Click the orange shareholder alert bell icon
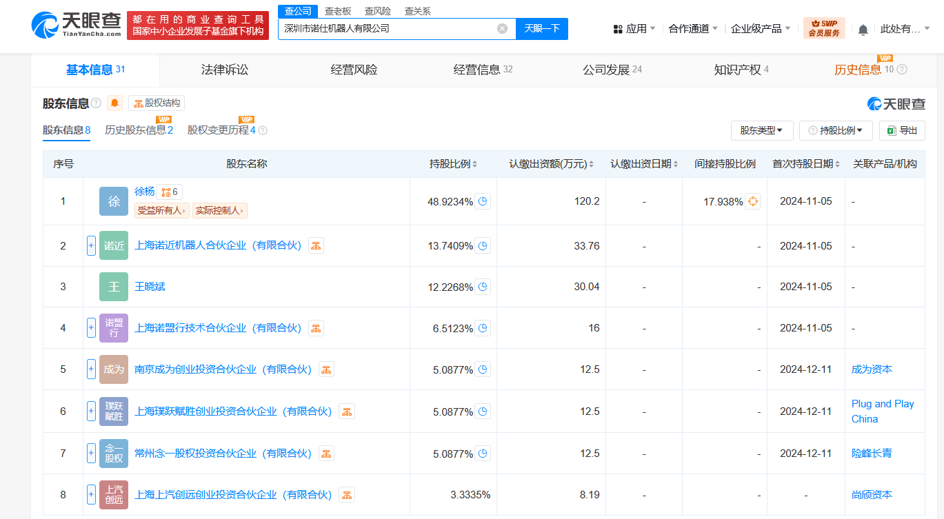Image resolution: width=944 pixels, height=519 pixels. click(x=114, y=103)
